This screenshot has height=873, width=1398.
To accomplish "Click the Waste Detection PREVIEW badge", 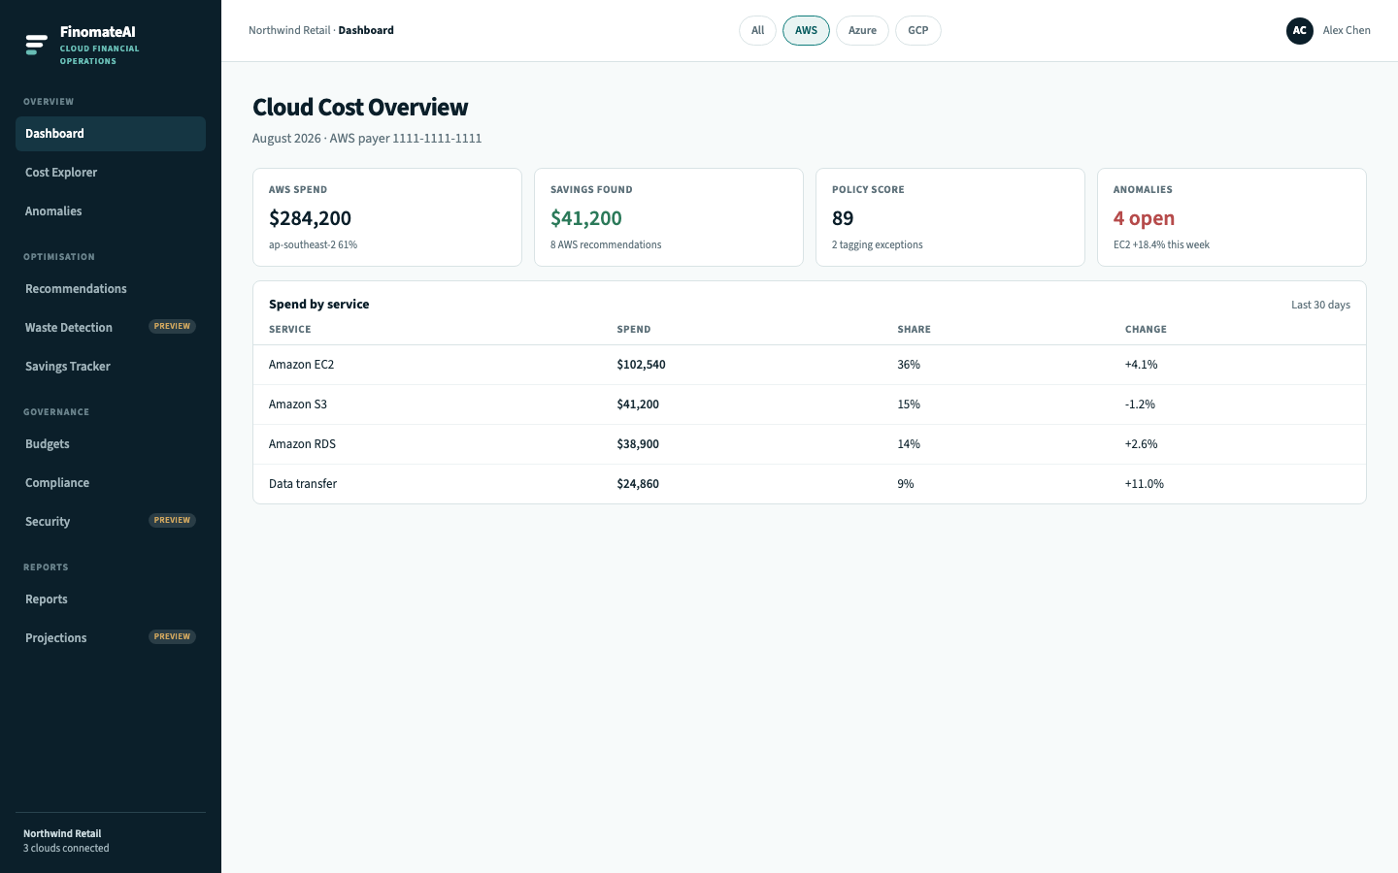I will pyautogui.click(x=172, y=327).
